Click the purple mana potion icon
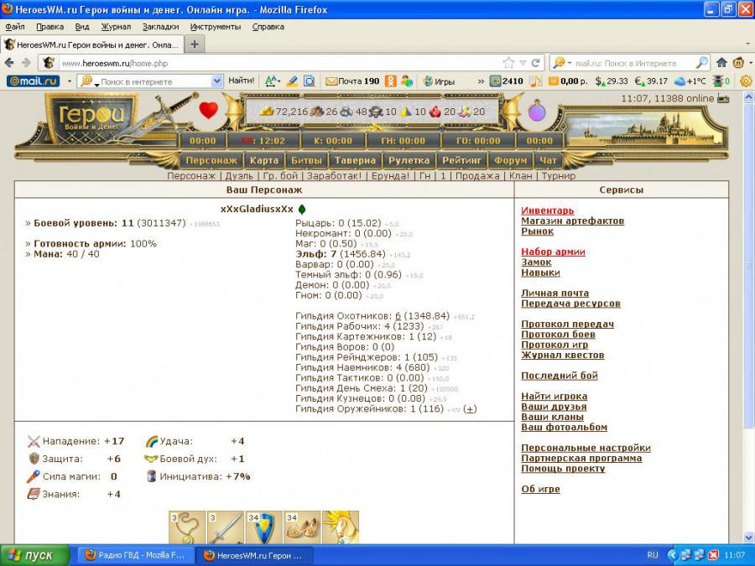Image resolution: width=755 pixels, height=566 pixels. point(537,111)
